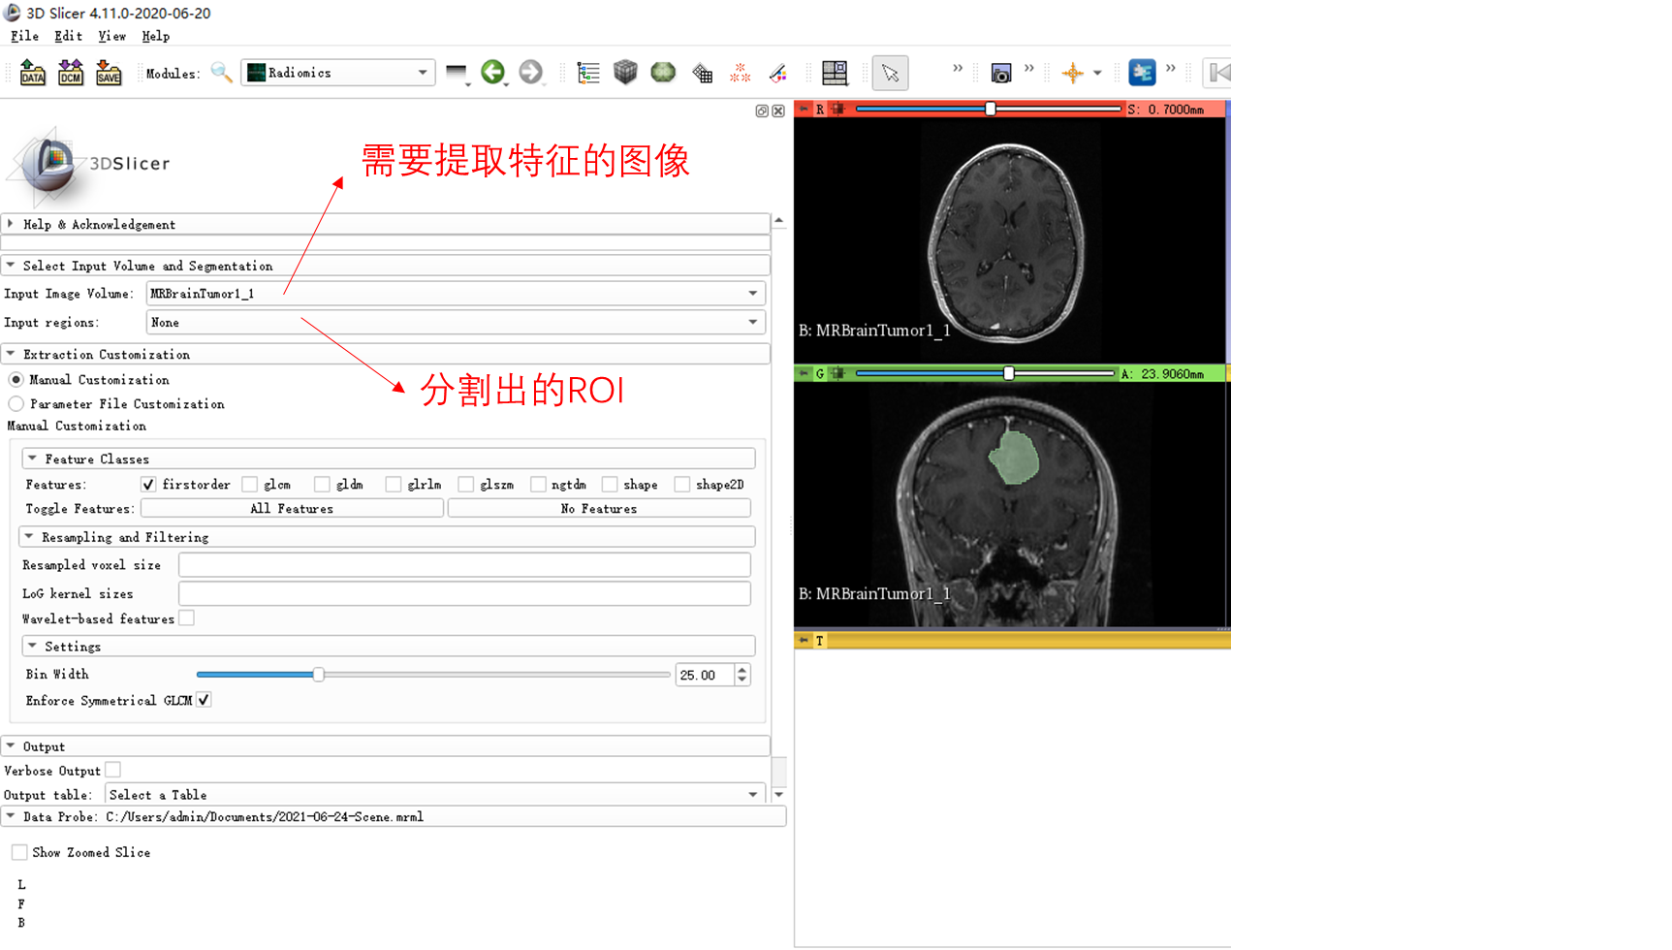Open crosshair options dropdown arrow

tap(1097, 73)
